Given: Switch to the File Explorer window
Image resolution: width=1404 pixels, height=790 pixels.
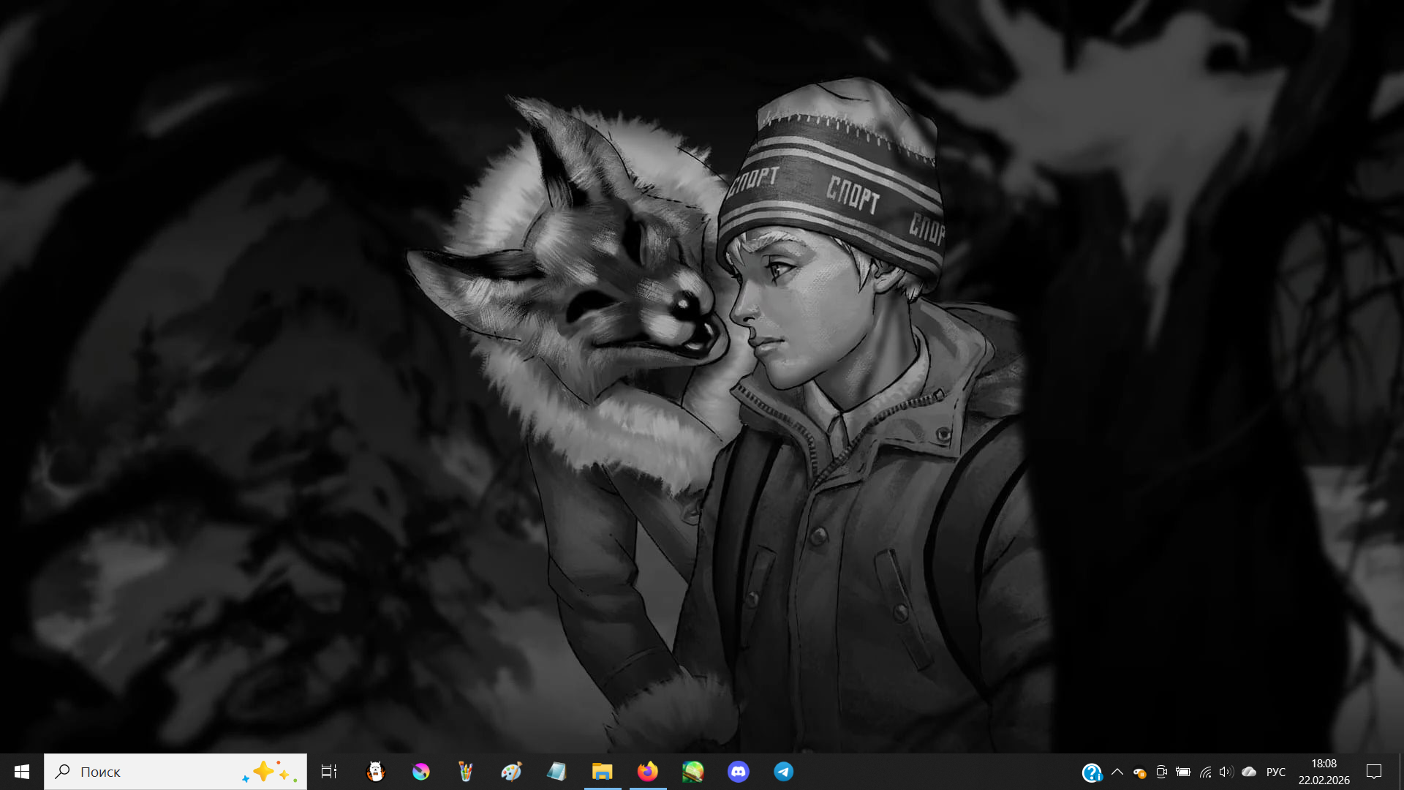Looking at the screenshot, I should click(x=602, y=772).
